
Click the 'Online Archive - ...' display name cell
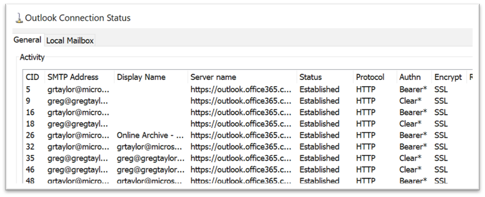[x=151, y=135]
